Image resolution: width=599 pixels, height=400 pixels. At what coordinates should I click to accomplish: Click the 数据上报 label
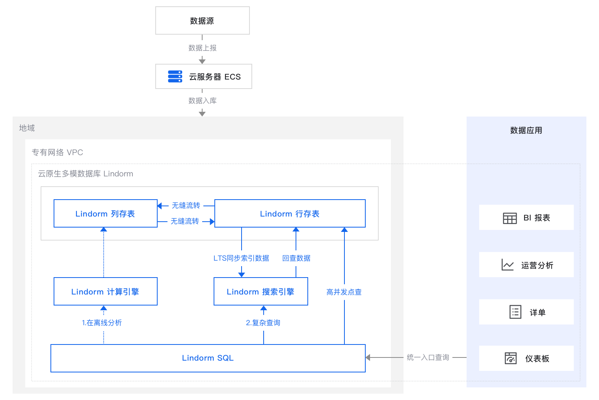(203, 48)
